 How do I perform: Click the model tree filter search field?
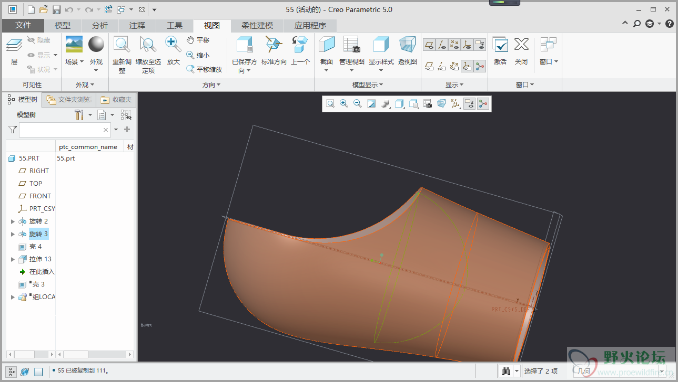click(65, 130)
